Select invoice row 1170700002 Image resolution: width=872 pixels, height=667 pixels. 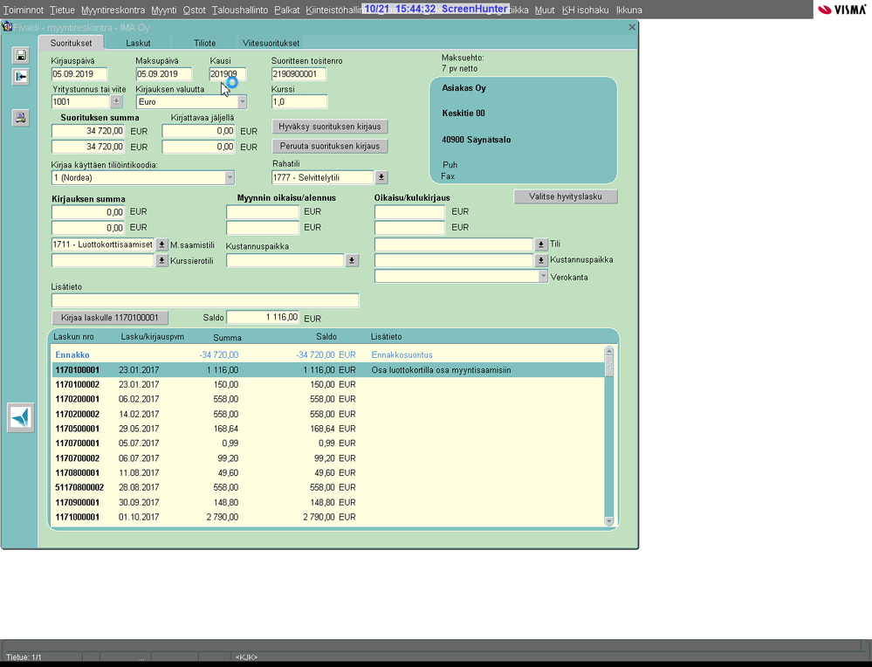click(x=328, y=457)
